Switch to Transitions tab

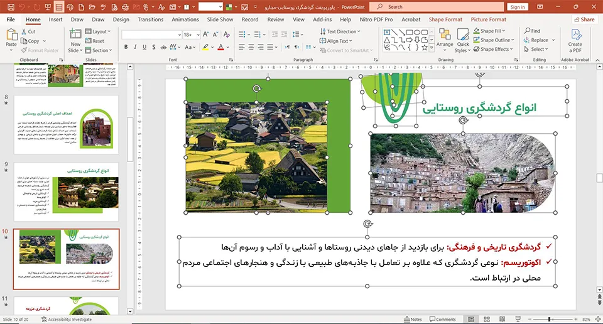[150, 19]
